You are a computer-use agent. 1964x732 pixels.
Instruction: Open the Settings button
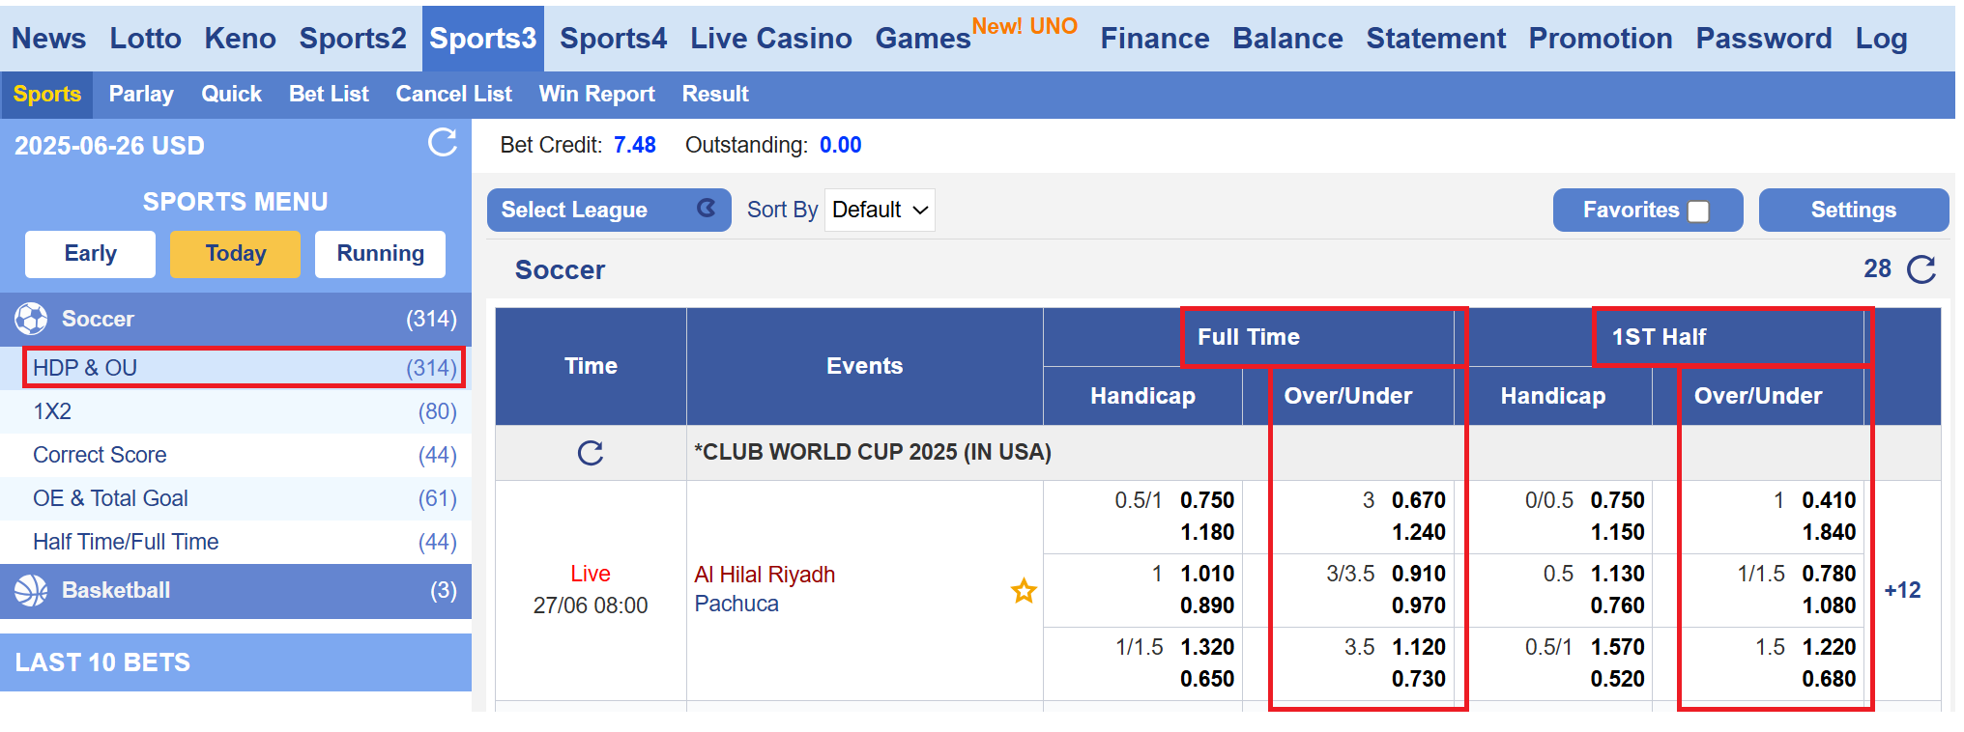(1854, 210)
